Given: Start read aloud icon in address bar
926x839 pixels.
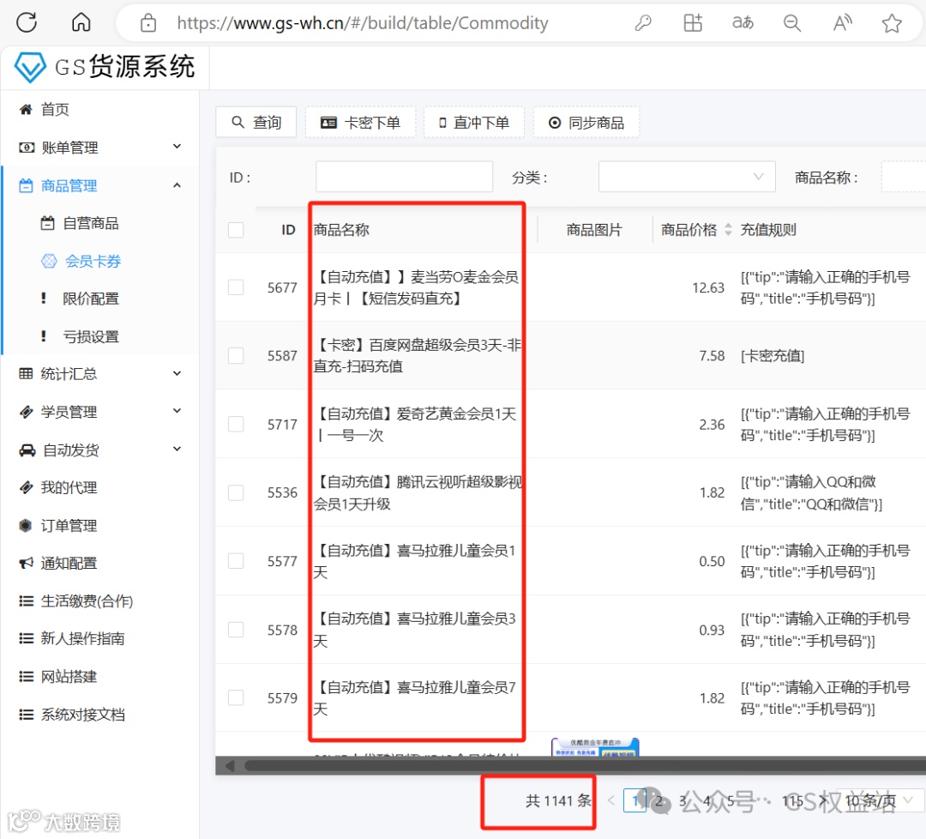Looking at the screenshot, I should point(843,23).
